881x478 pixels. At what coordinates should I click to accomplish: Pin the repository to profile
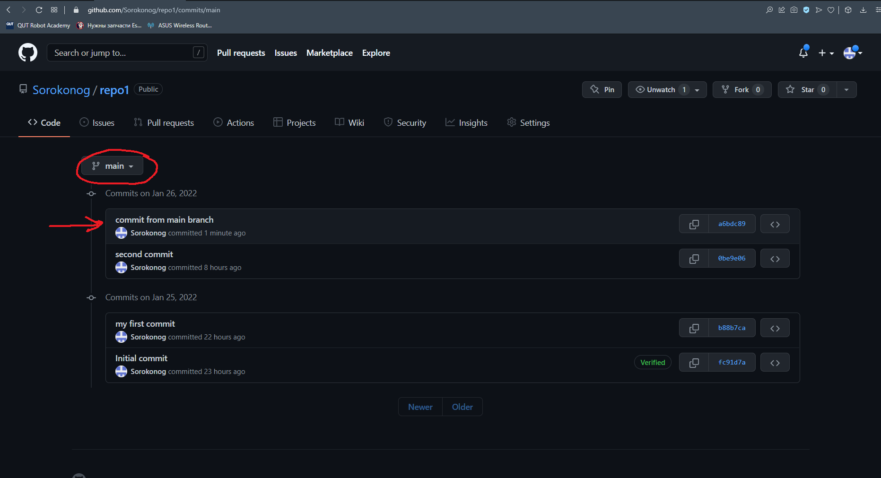point(602,90)
